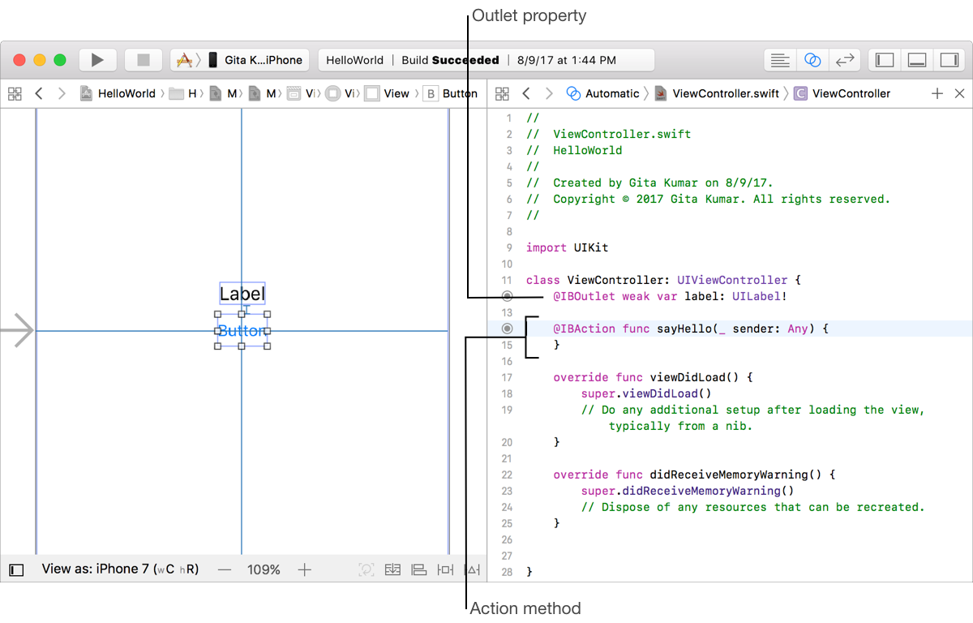Zoom in the canvas with the plus
Viewport: 973px width, 623px height.
point(304,569)
